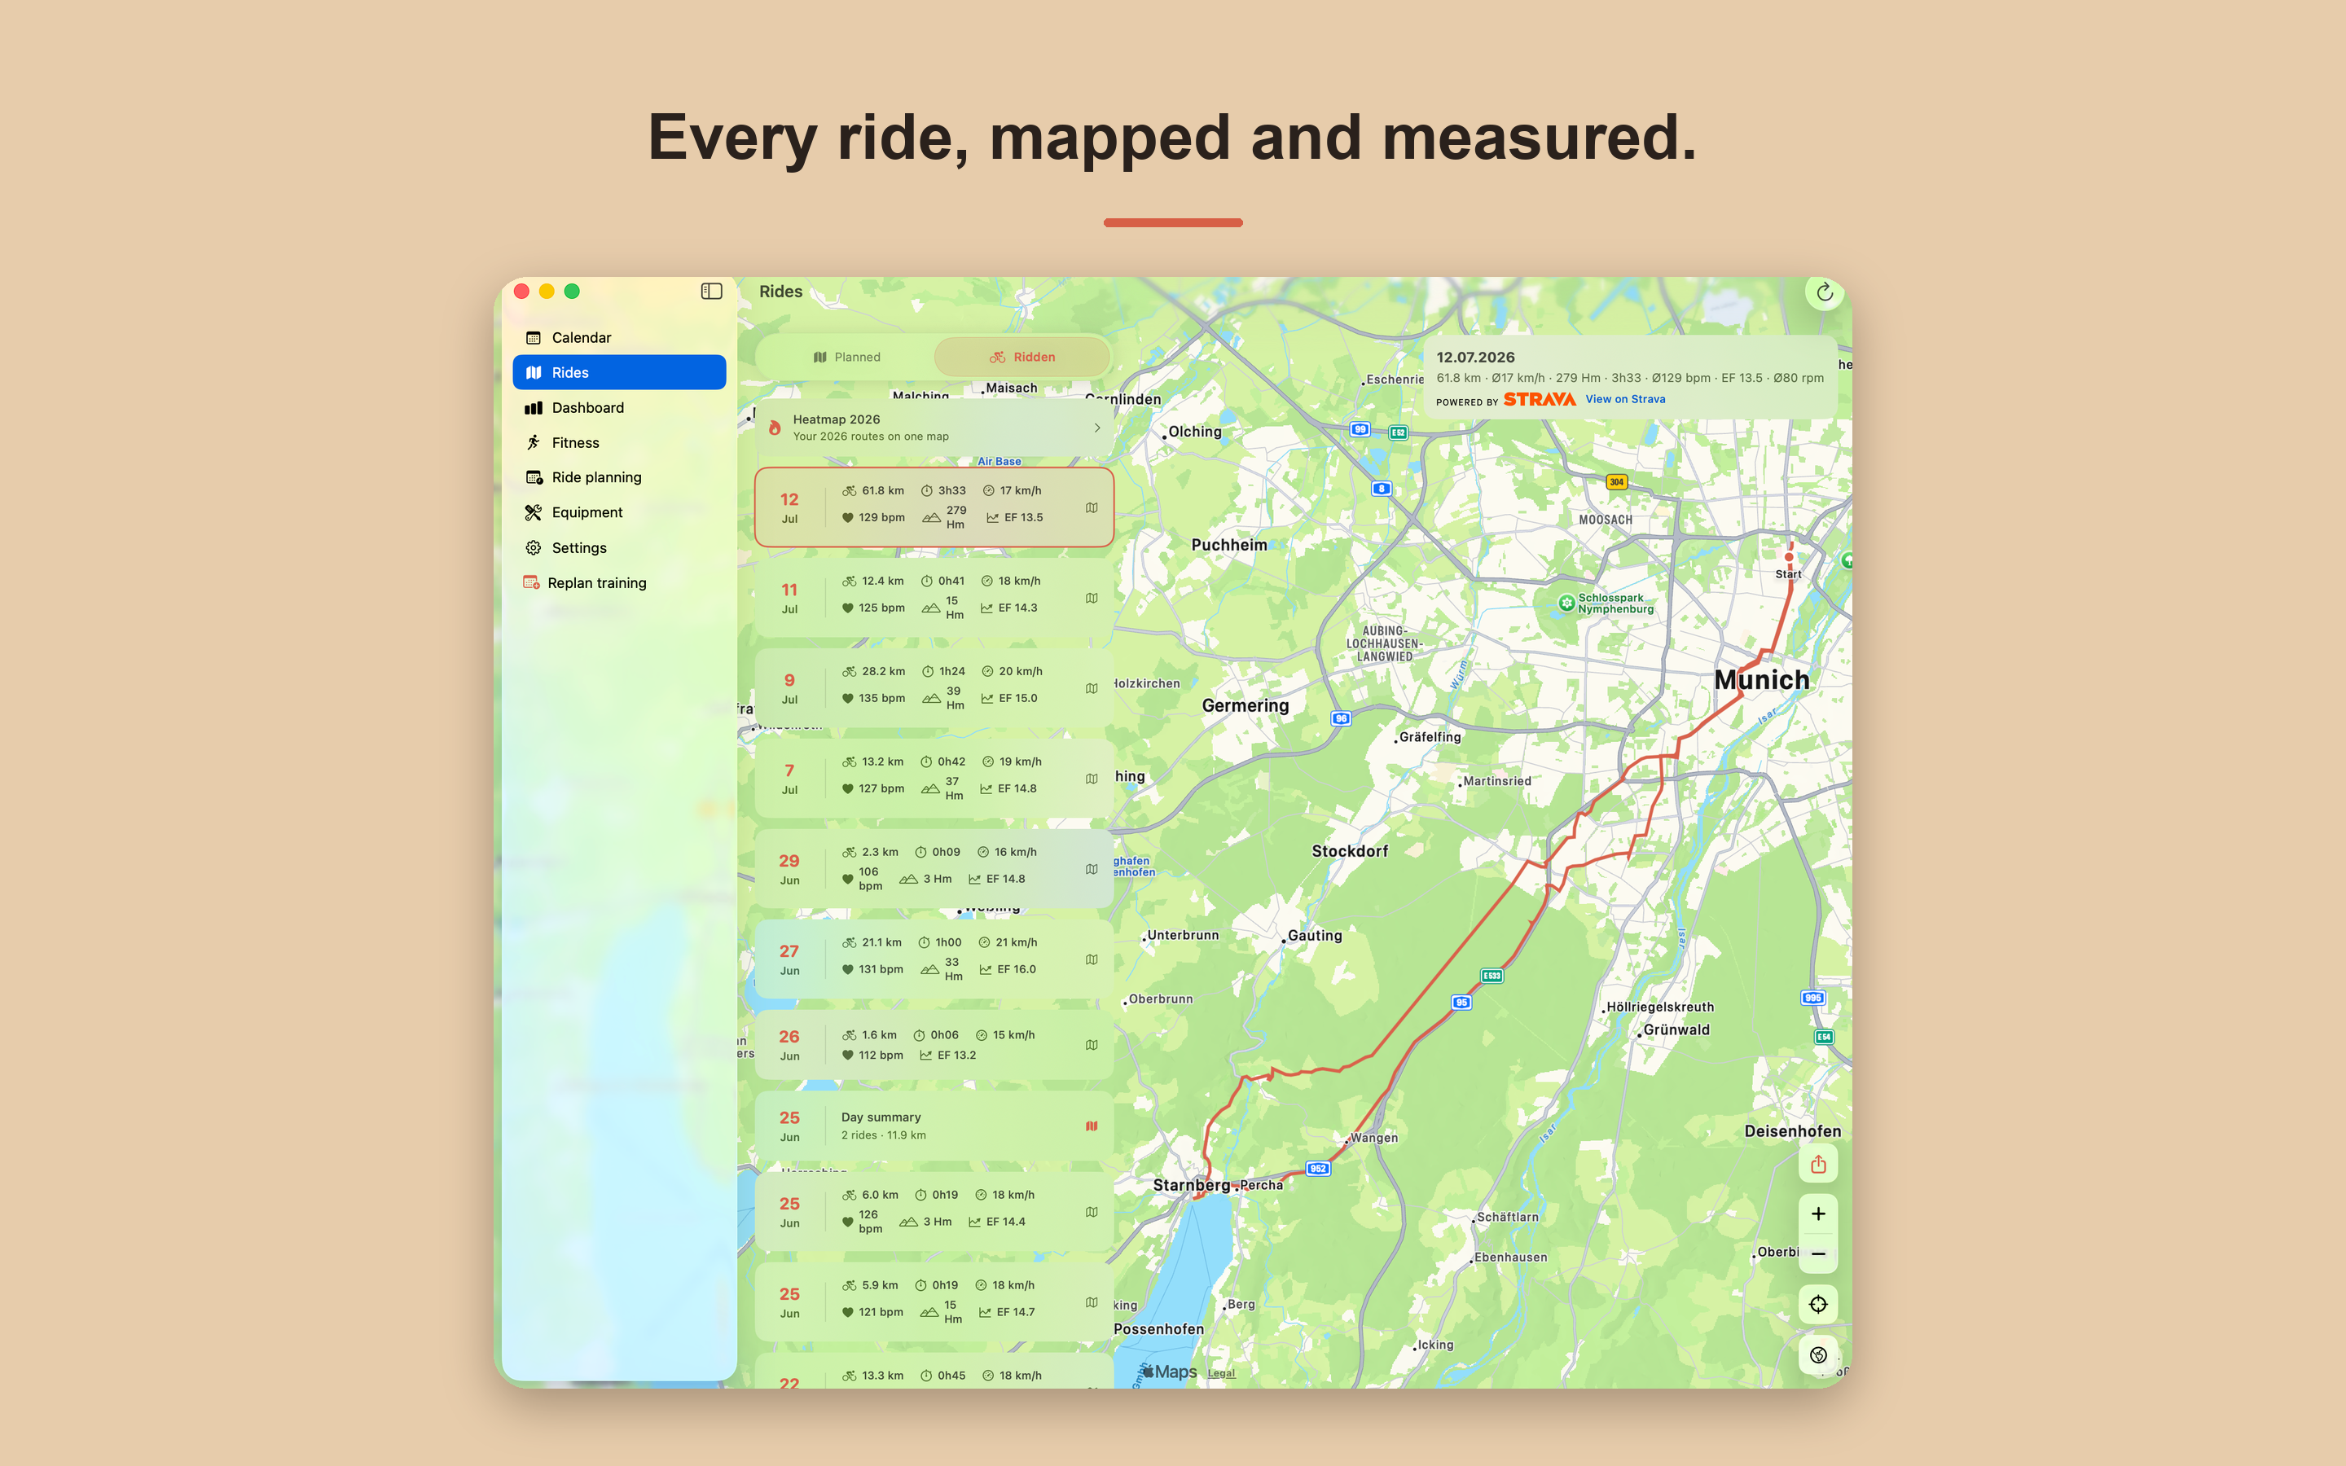Switch to the Planned tab
Viewport: 2346px width, 1466px height.
click(x=846, y=357)
